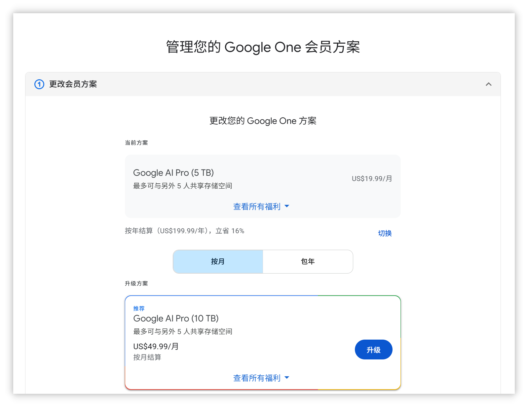This screenshot has height=407, width=528.
Task: Click the 更改您的 Google One 方案 subheading
Action: 263,121
